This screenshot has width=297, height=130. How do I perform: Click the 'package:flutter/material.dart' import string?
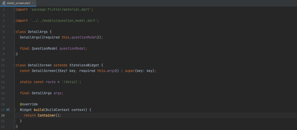tap(61, 9)
